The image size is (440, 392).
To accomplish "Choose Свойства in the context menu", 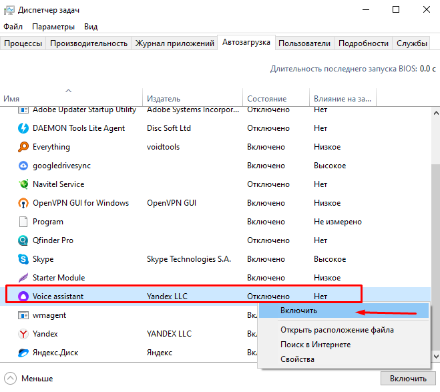I will (x=344, y=359).
